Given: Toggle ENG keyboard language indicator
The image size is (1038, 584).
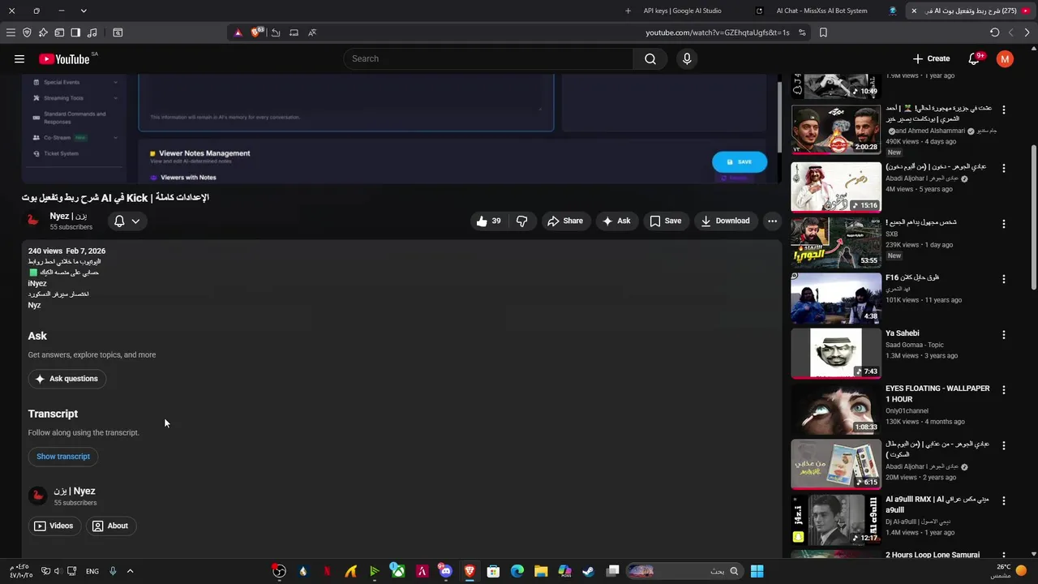Looking at the screenshot, I should [x=92, y=571].
